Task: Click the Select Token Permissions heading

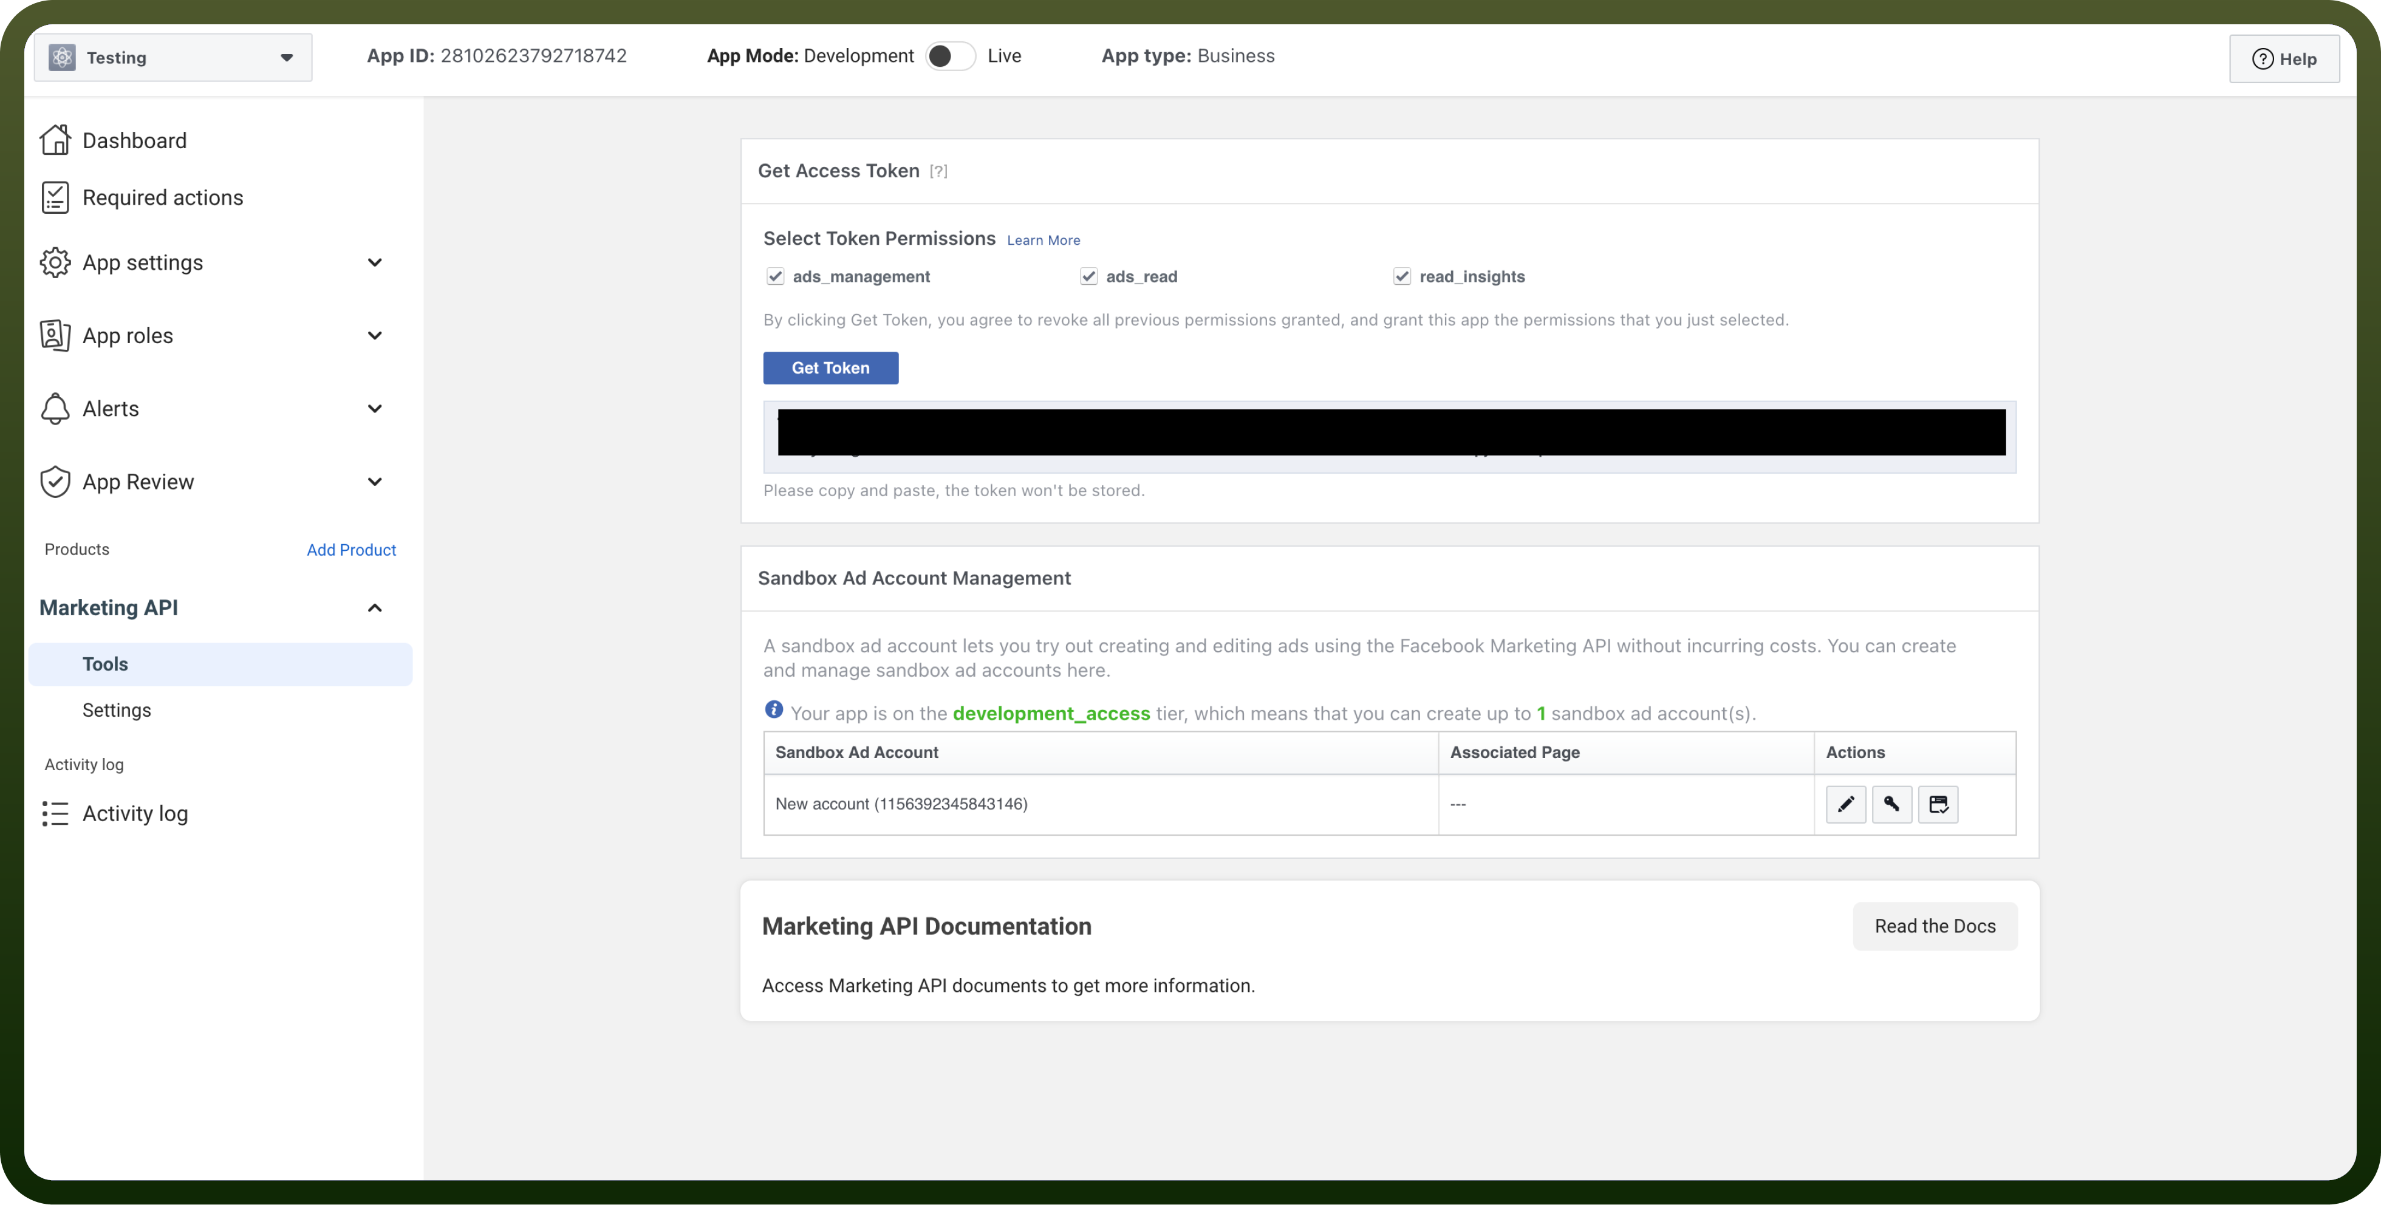Action: [x=879, y=239]
